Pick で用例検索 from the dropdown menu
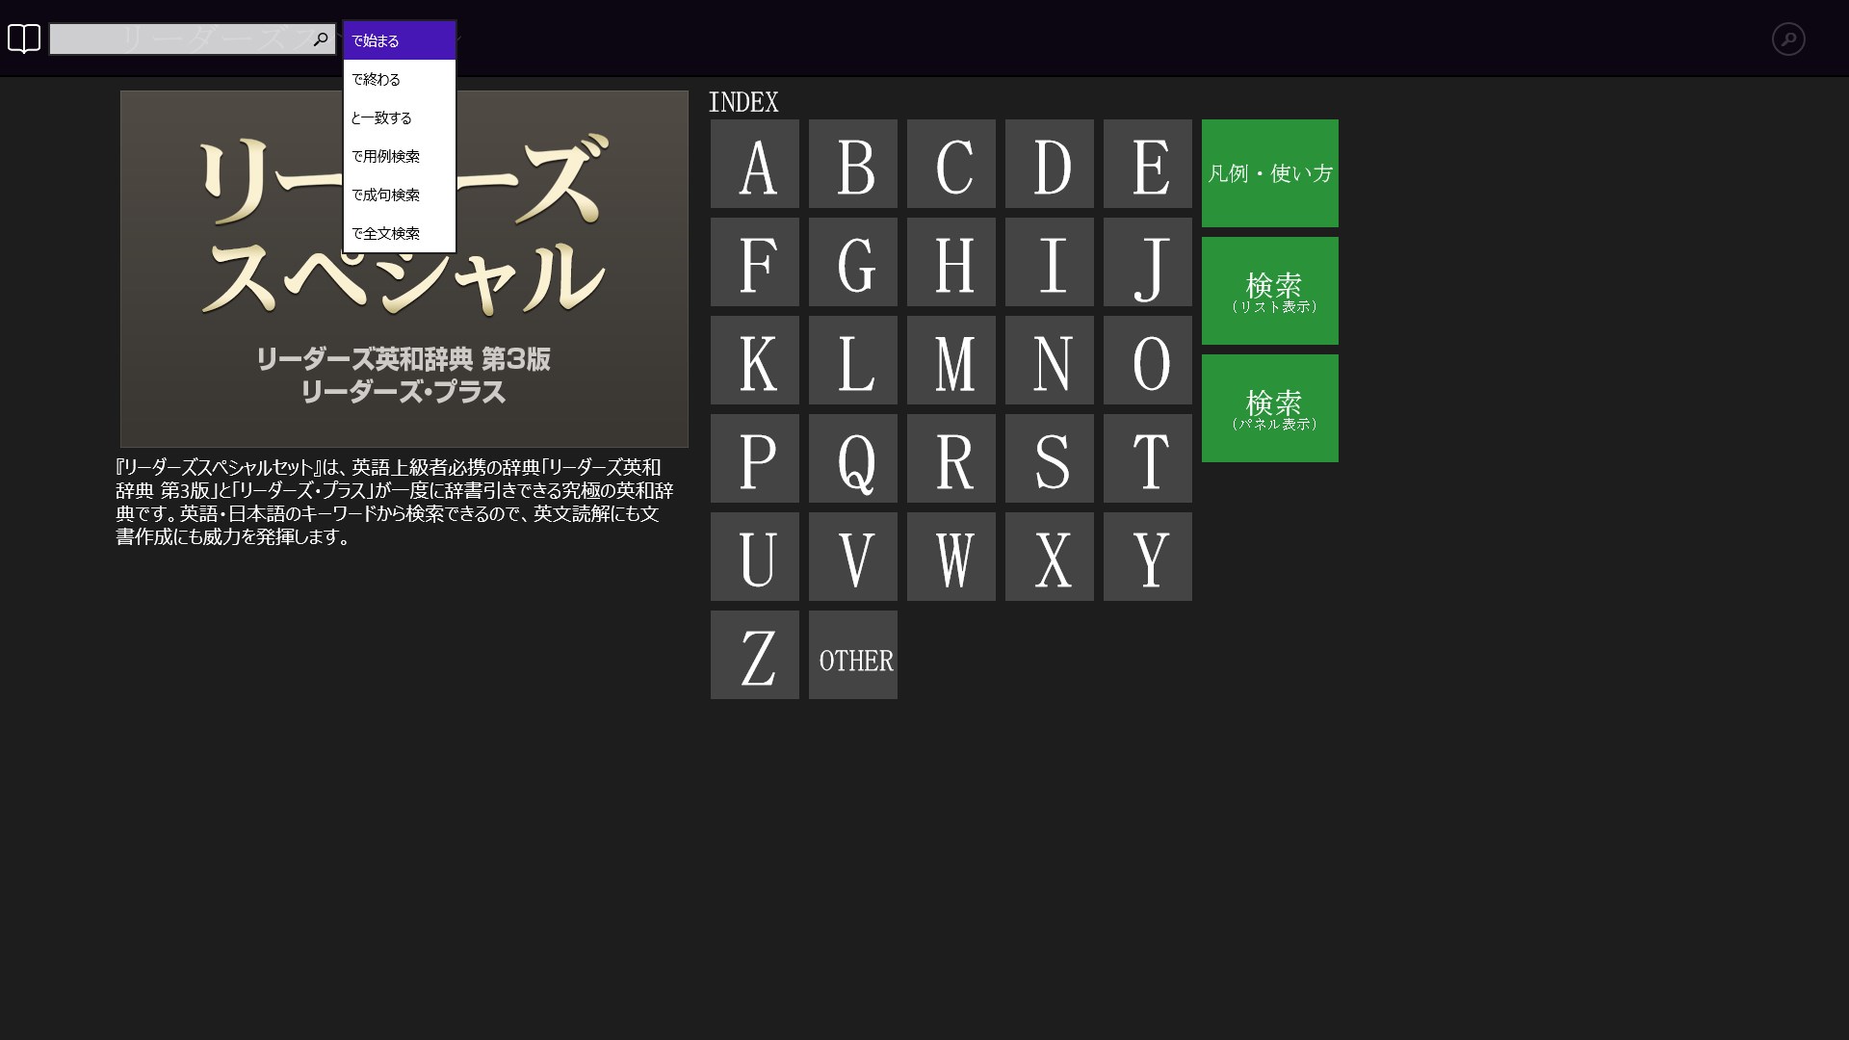 coord(399,156)
